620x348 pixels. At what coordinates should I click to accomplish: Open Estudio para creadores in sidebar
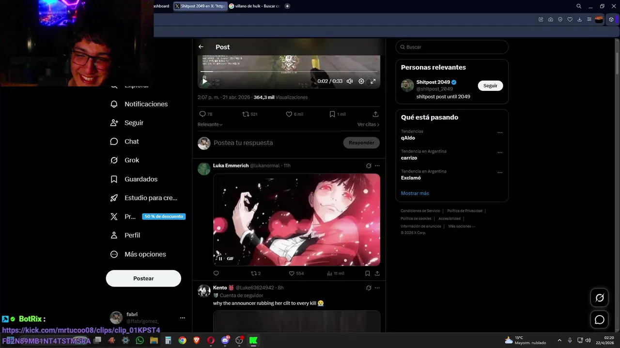(x=144, y=198)
